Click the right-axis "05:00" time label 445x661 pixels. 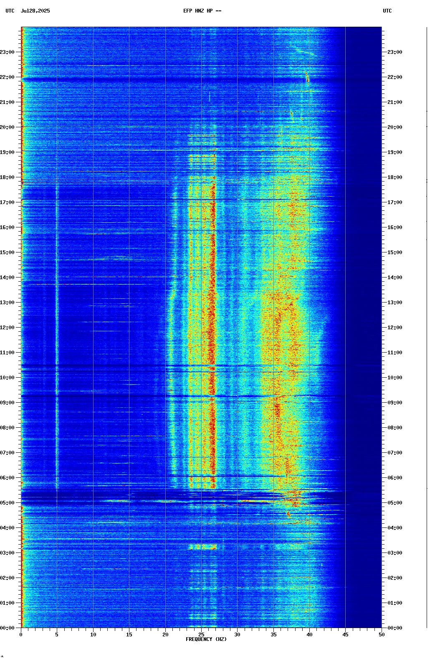coord(395,503)
